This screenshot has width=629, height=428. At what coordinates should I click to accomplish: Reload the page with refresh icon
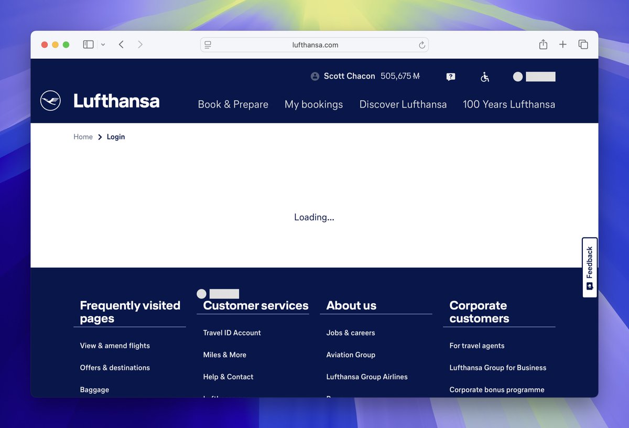pos(421,45)
